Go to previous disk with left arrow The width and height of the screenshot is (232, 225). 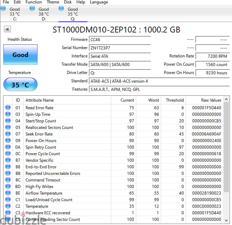click(x=7, y=29)
